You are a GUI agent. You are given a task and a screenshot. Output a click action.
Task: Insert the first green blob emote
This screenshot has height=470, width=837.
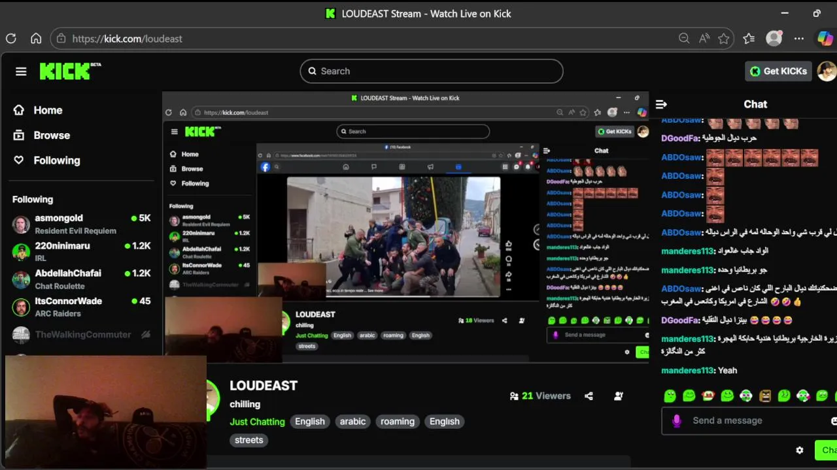click(670, 396)
